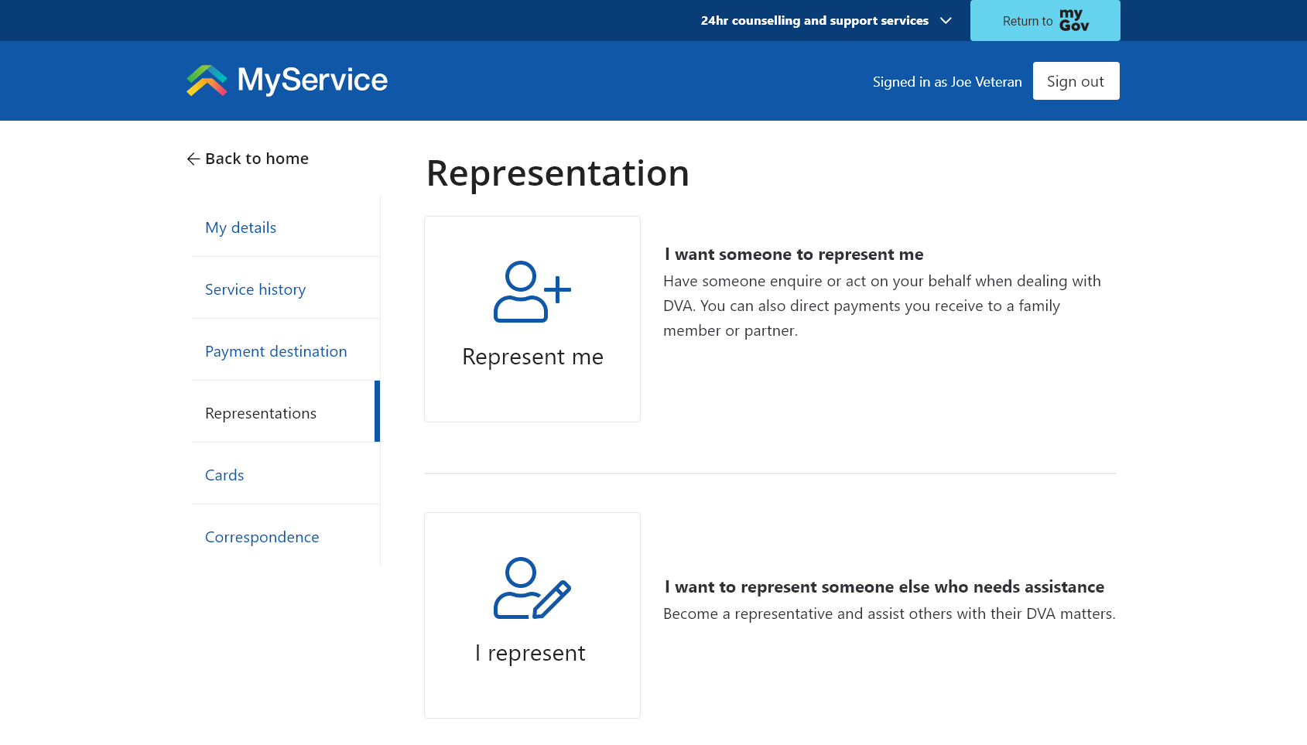
Task: Click the add-person icon on Represent me card
Action: click(x=532, y=292)
